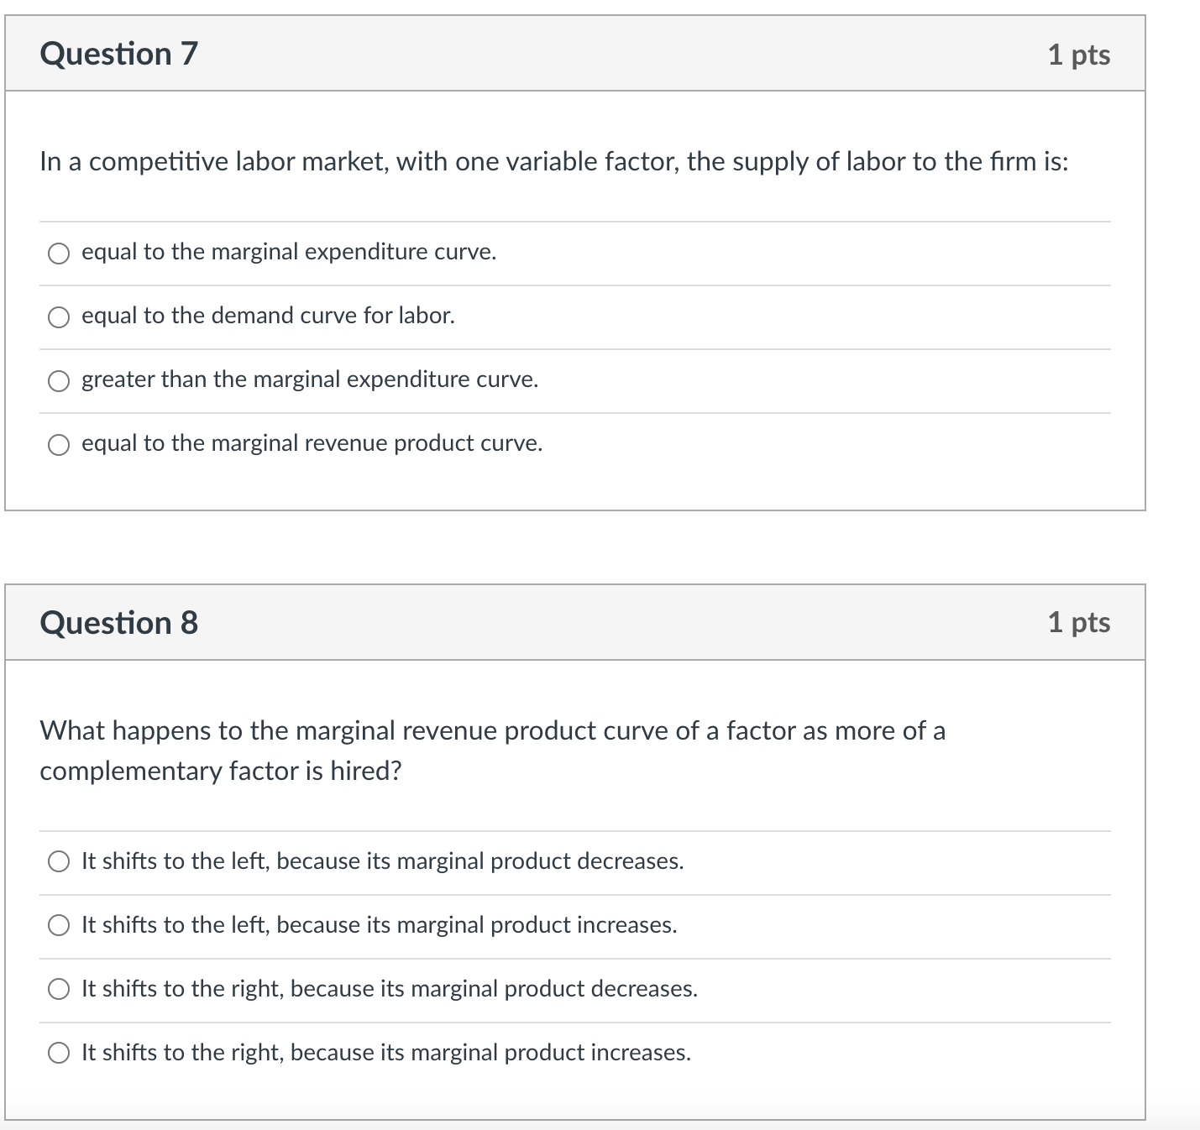Click the Question 7 heading
Image resolution: width=1200 pixels, height=1130 pixels.
click(x=119, y=54)
